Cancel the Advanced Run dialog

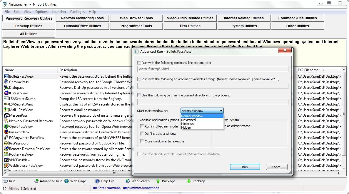coord(276,167)
